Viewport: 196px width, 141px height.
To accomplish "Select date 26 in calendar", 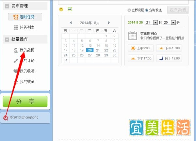I will point(82,55).
